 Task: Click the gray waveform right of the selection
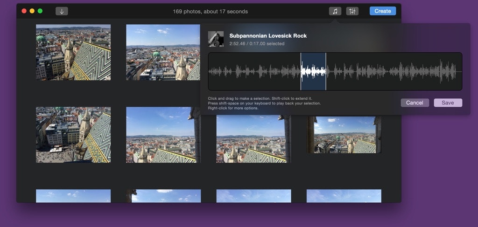click(x=394, y=71)
